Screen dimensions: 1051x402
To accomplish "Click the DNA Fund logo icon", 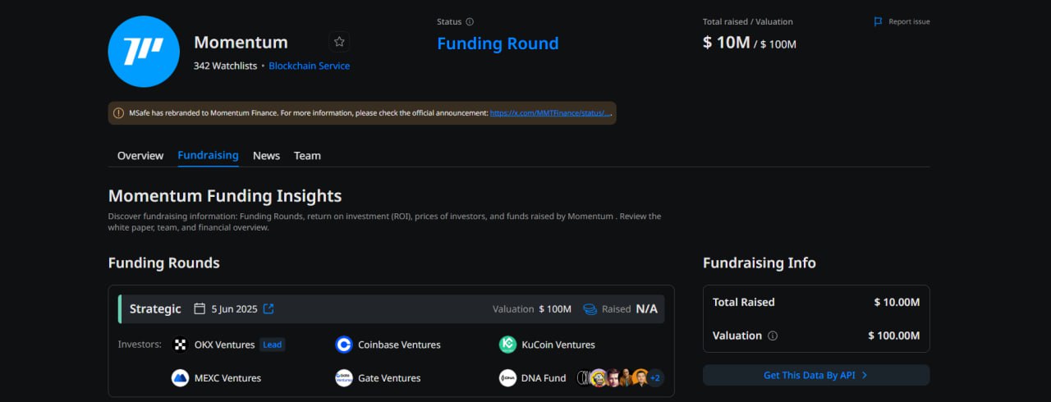I will (x=507, y=378).
